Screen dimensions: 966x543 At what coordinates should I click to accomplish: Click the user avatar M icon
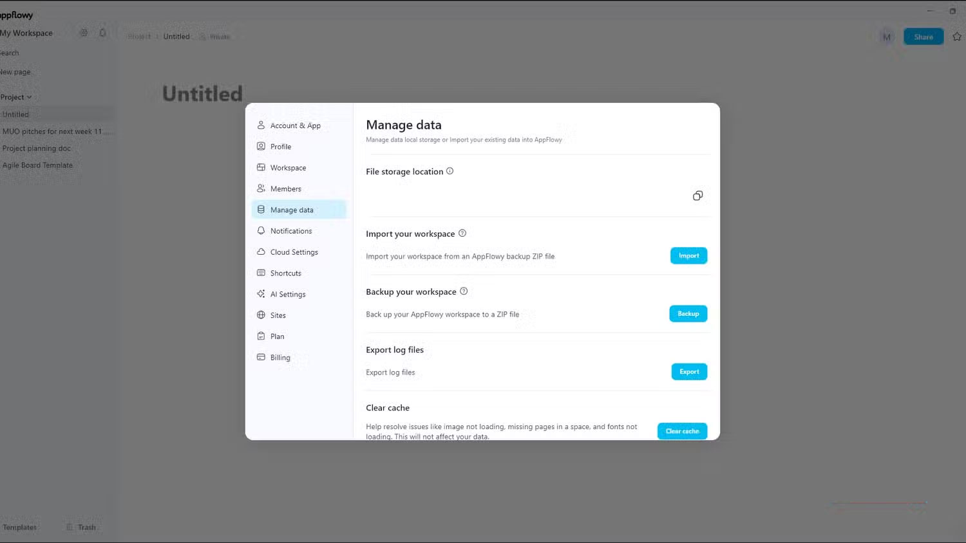click(887, 37)
